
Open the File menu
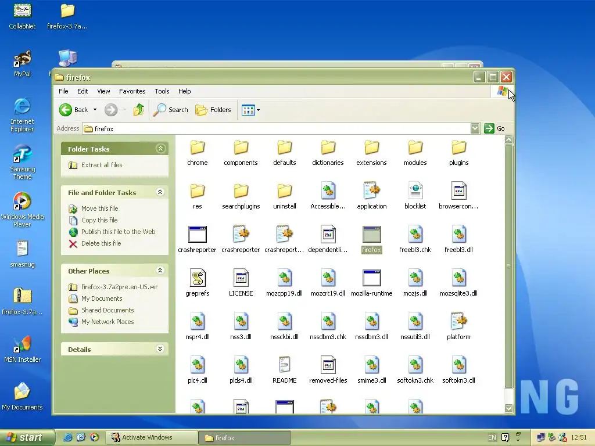pos(63,91)
